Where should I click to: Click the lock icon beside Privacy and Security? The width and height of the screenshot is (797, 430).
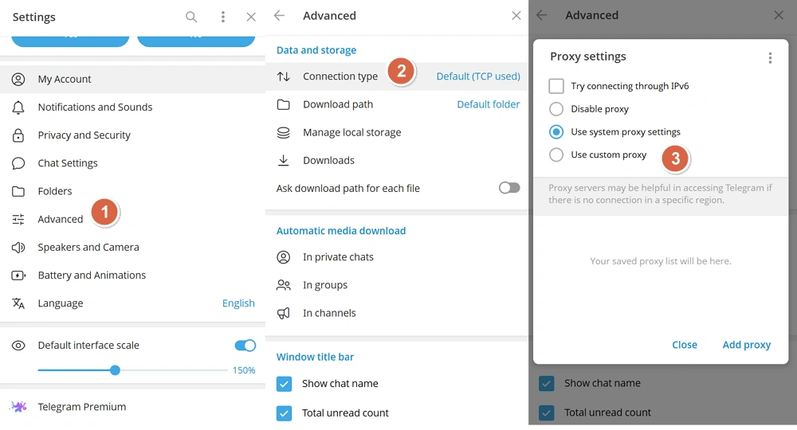18,135
